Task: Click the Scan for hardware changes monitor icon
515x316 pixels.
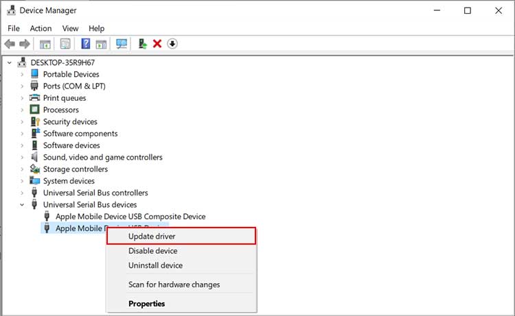Action: click(x=122, y=44)
